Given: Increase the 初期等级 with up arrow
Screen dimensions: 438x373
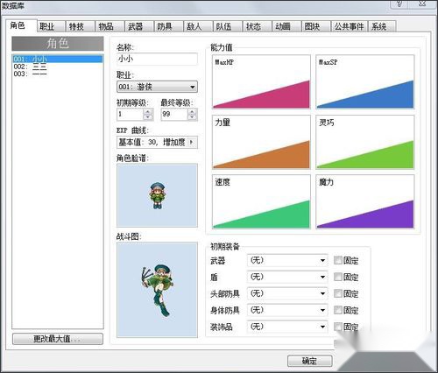Looking at the screenshot, I should (x=148, y=111).
